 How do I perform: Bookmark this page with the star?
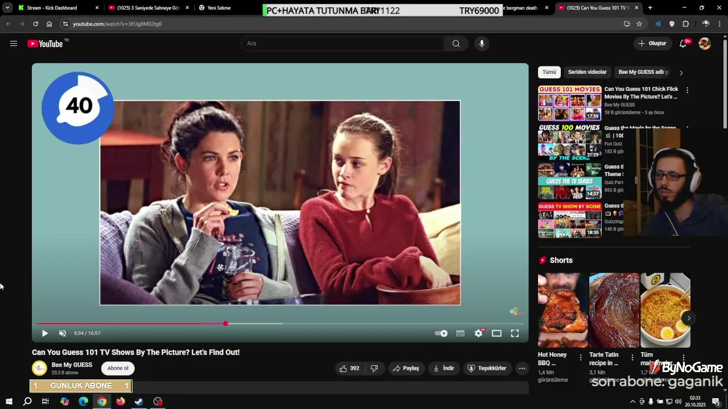(639, 24)
